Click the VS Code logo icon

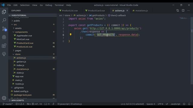(x=3, y=5)
